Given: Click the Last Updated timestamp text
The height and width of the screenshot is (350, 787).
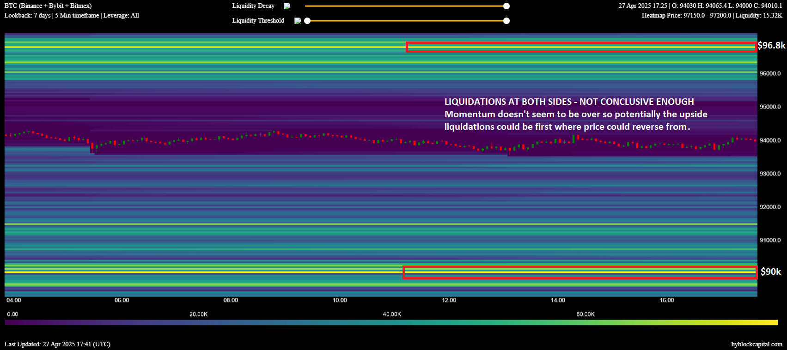Looking at the screenshot, I should (x=57, y=344).
